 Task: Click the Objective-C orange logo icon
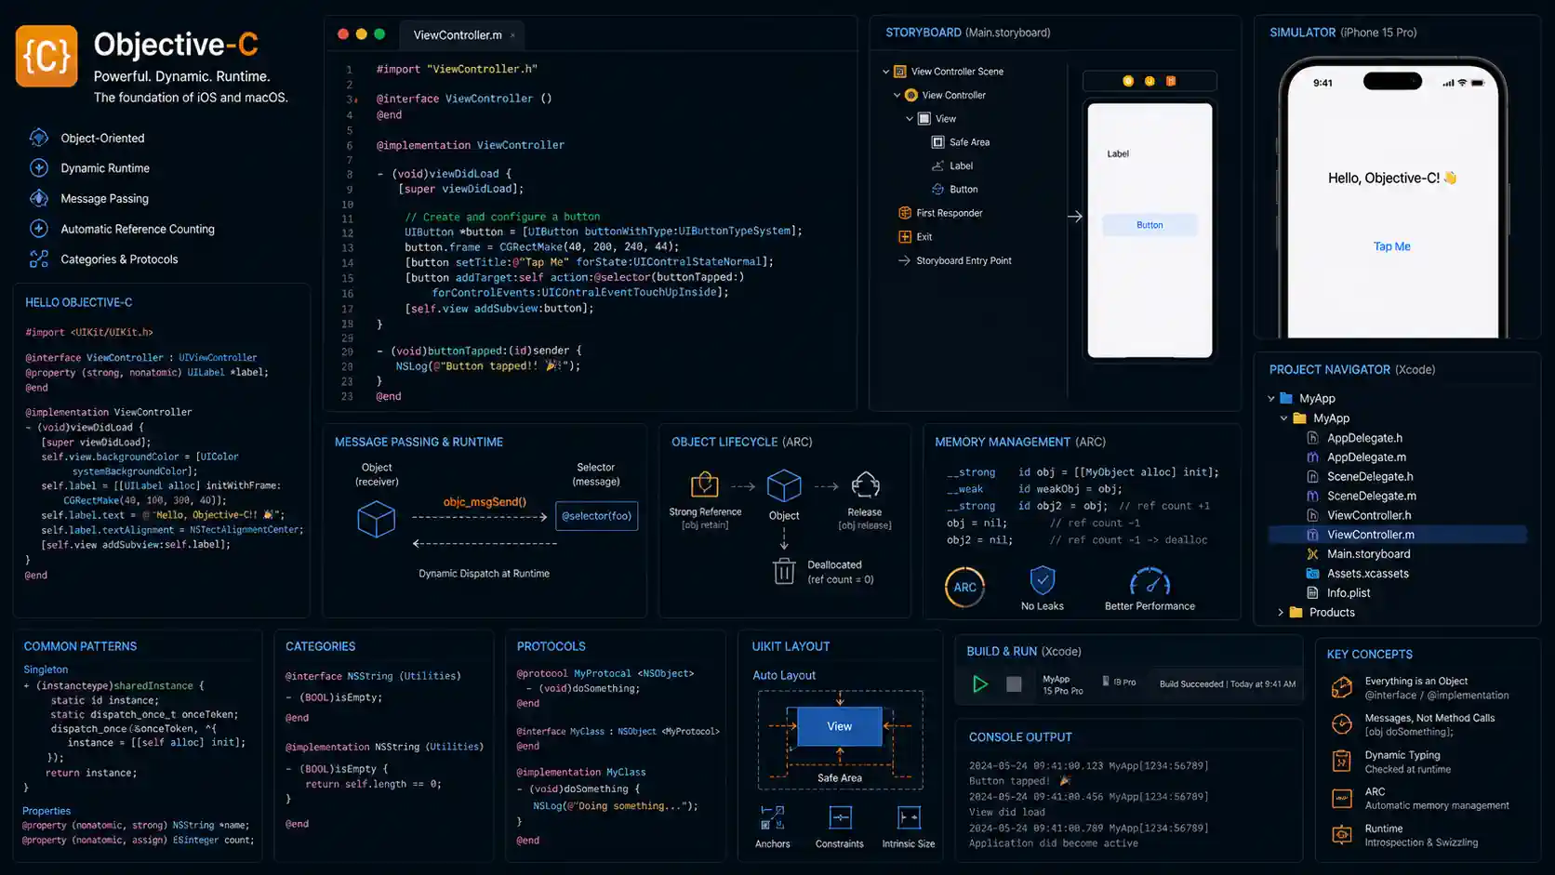tap(47, 56)
